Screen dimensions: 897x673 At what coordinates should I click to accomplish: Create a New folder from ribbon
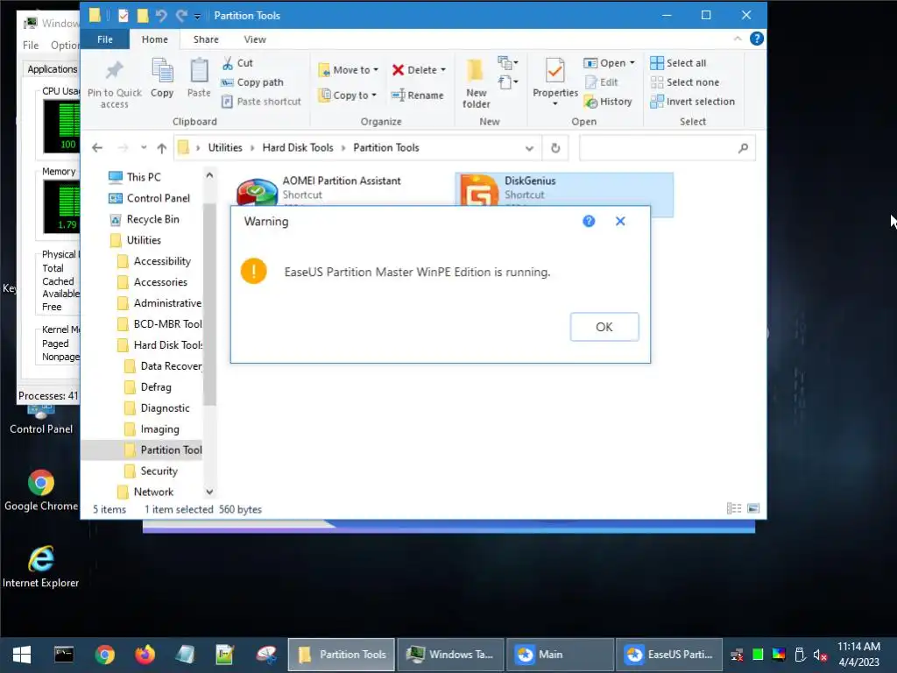476,83
